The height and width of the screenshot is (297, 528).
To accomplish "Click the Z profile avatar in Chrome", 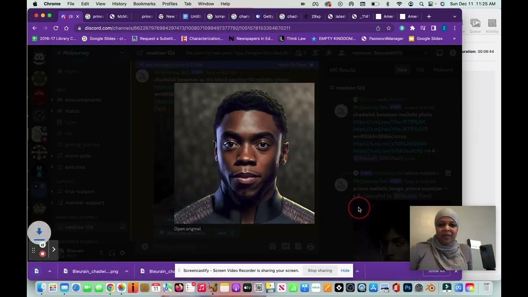I will (444, 28).
